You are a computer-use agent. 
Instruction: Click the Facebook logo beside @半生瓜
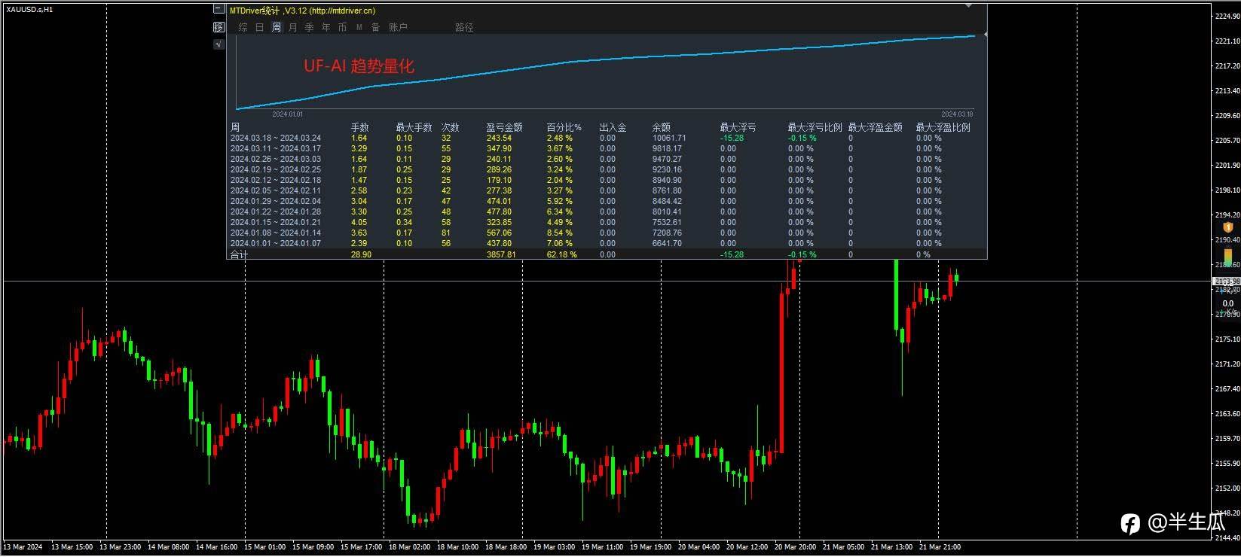tap(1130, 523)
